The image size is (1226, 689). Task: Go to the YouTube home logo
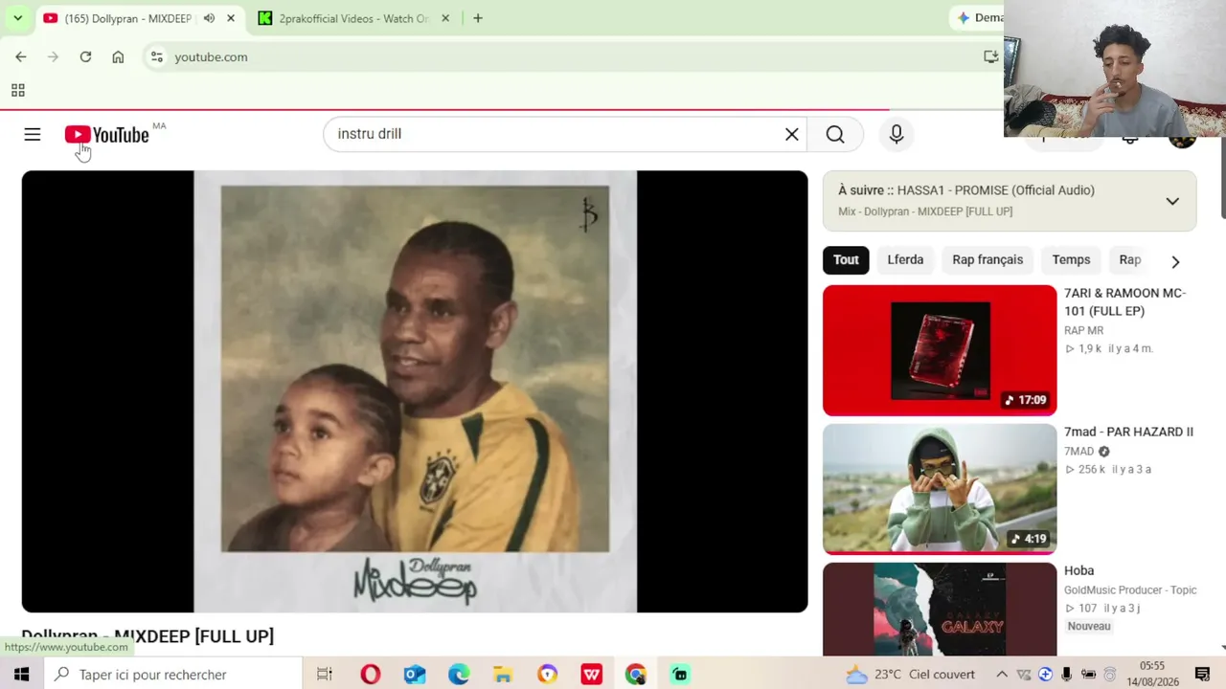[x=107, y=135]
